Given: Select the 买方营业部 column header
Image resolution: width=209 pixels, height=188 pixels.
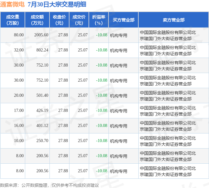Looking at the screenshot, I should coord(123,20).
